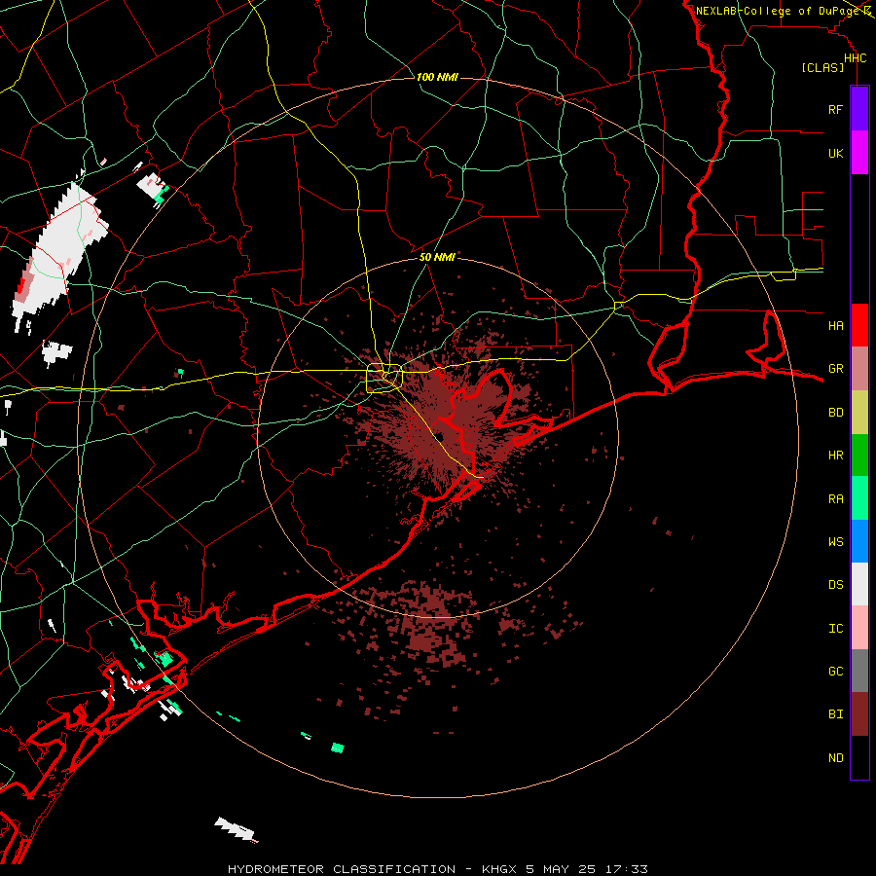876x876 pixels.
Task: Click the radar site center dot
Action: [440, 437]
